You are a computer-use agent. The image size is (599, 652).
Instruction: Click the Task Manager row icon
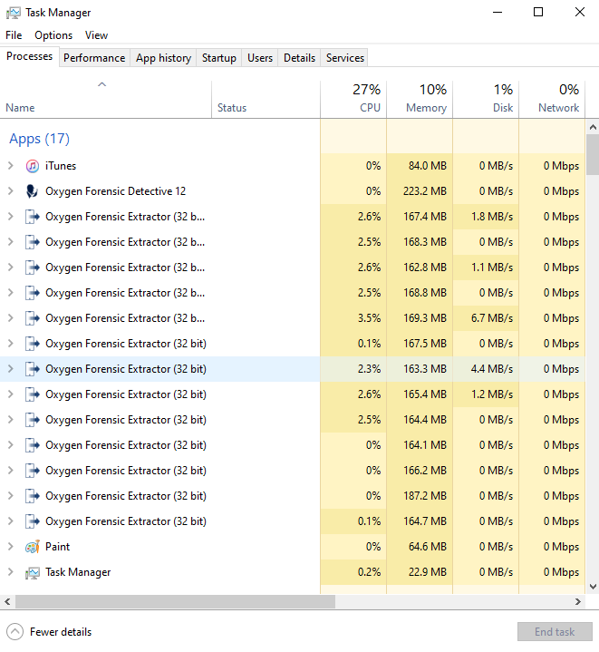[33, 572]
